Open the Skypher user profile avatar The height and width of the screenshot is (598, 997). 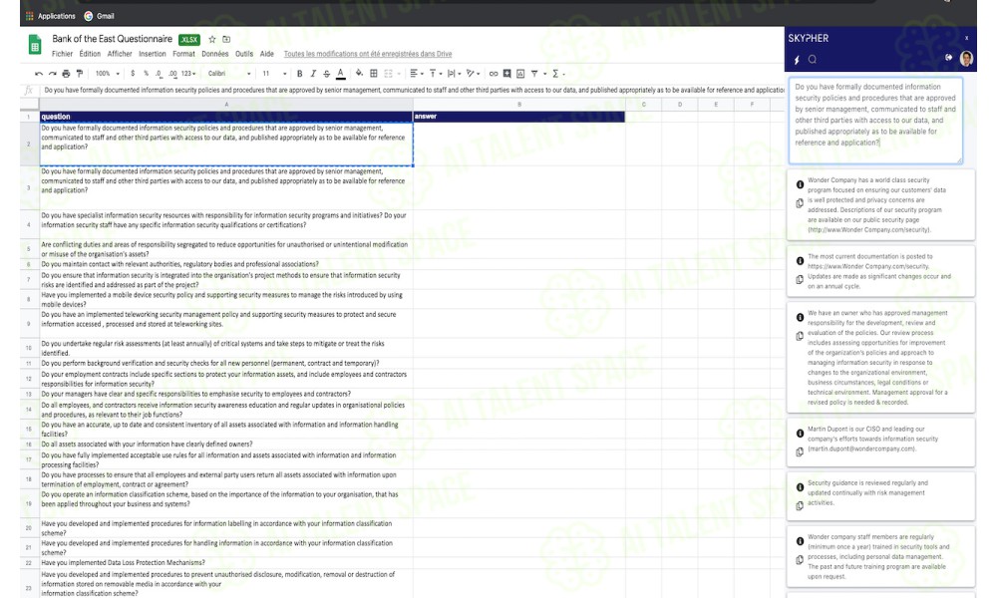point(966,59)
